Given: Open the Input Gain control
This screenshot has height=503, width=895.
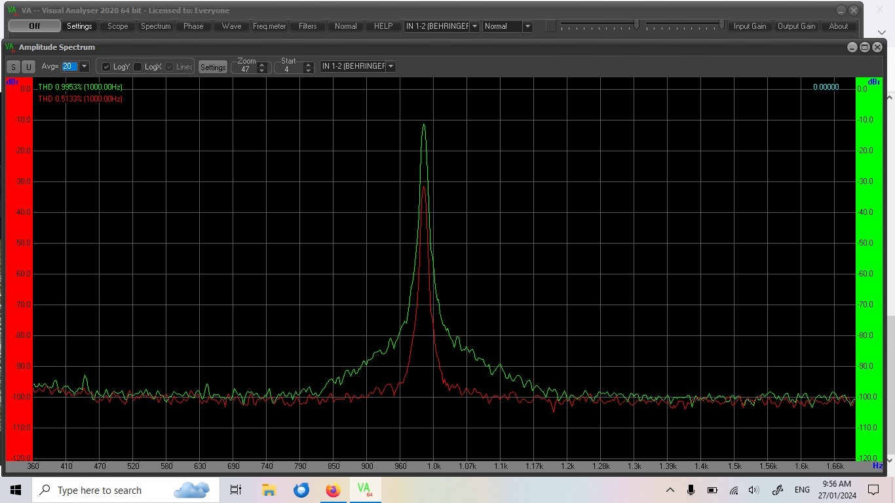Looking at the screenshot, I should 750,26.
